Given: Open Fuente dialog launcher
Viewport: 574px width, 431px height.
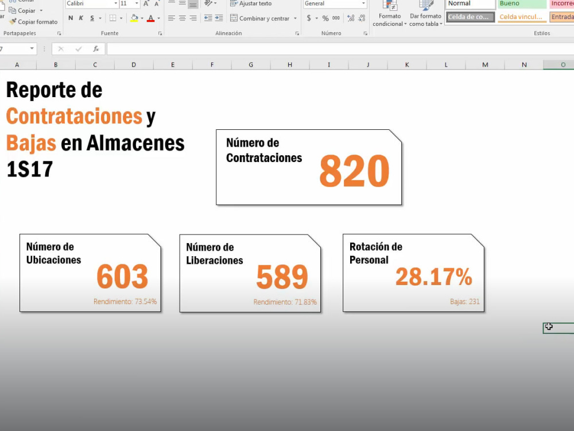Looking at the screenshot, I should [x=160, y=33].
